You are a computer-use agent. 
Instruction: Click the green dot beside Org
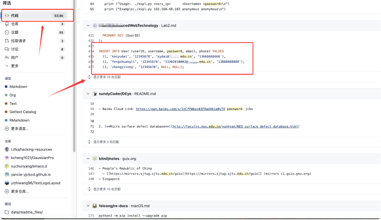(6, 95)
